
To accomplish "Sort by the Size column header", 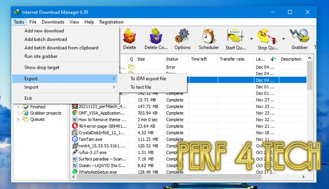I will [x=149, y=59].
